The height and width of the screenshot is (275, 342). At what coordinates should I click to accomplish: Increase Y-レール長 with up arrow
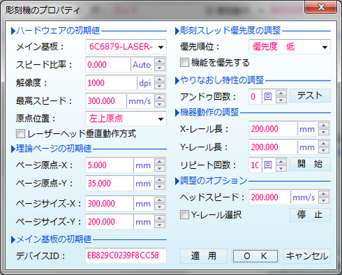point(324,144)
